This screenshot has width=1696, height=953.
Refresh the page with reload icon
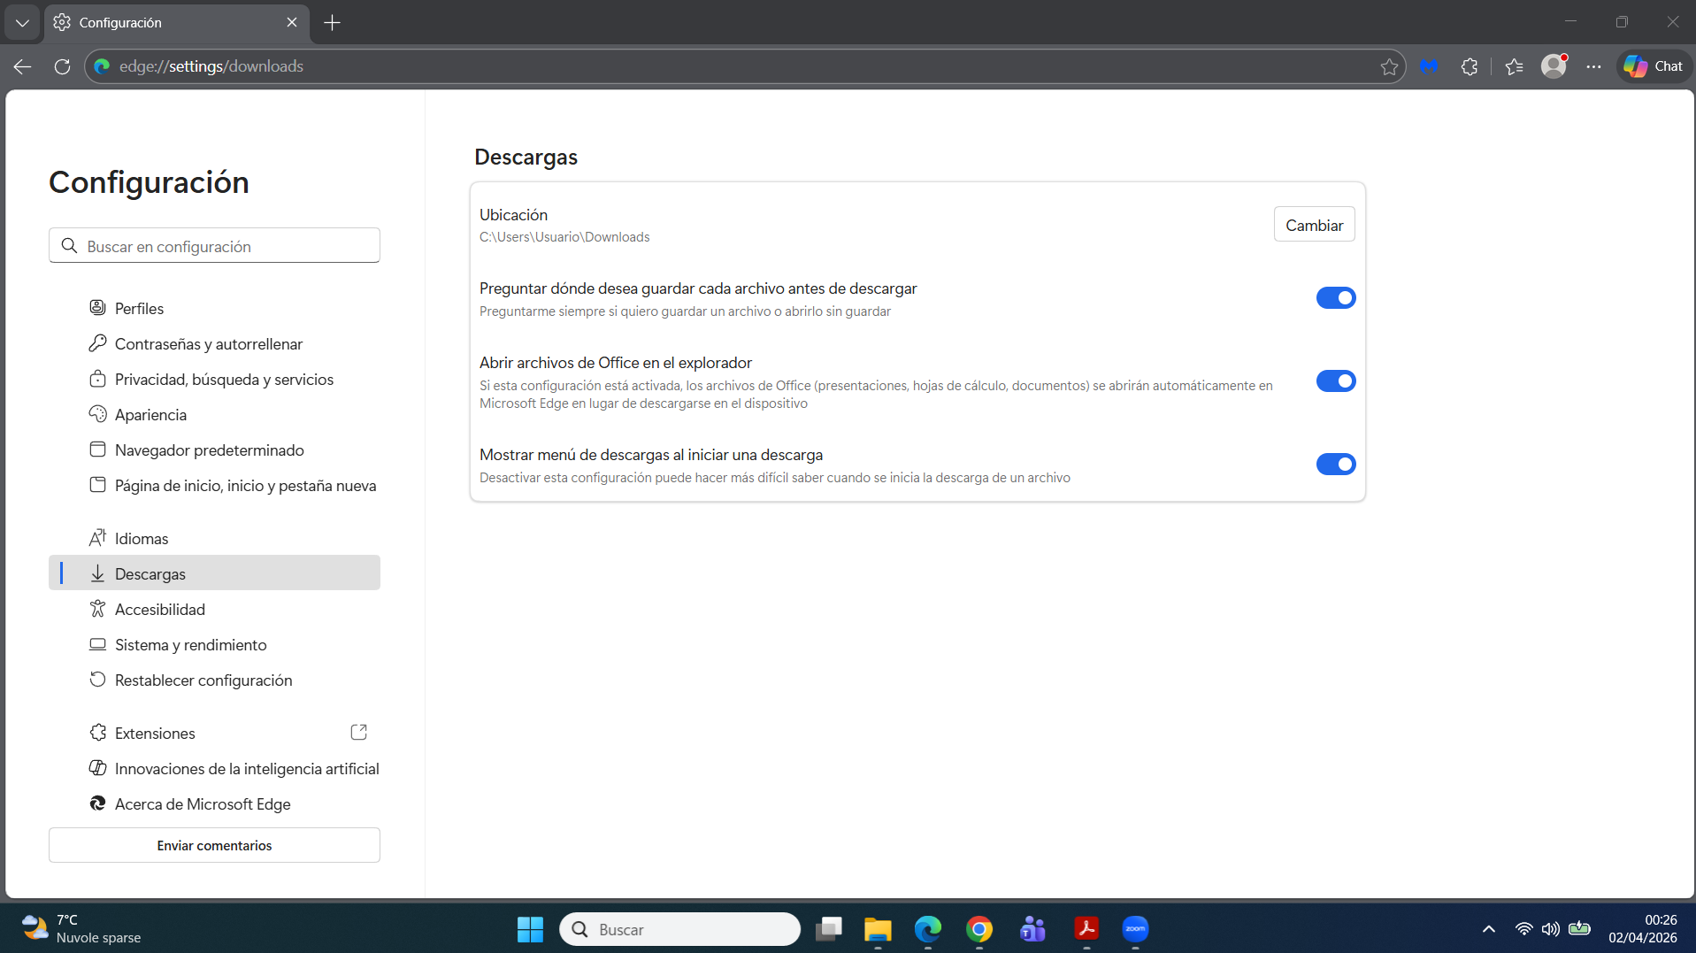[62, 66]
